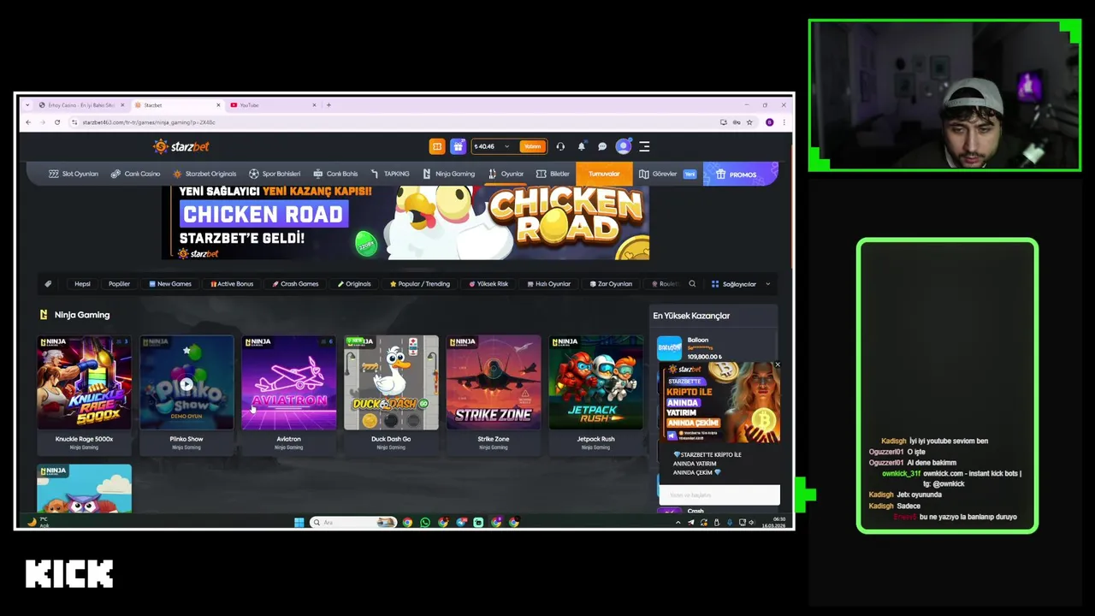Viewport: 1095px width, 616px height.
Task: Open Canlı Casino in navigation
Action: [135, 174]
